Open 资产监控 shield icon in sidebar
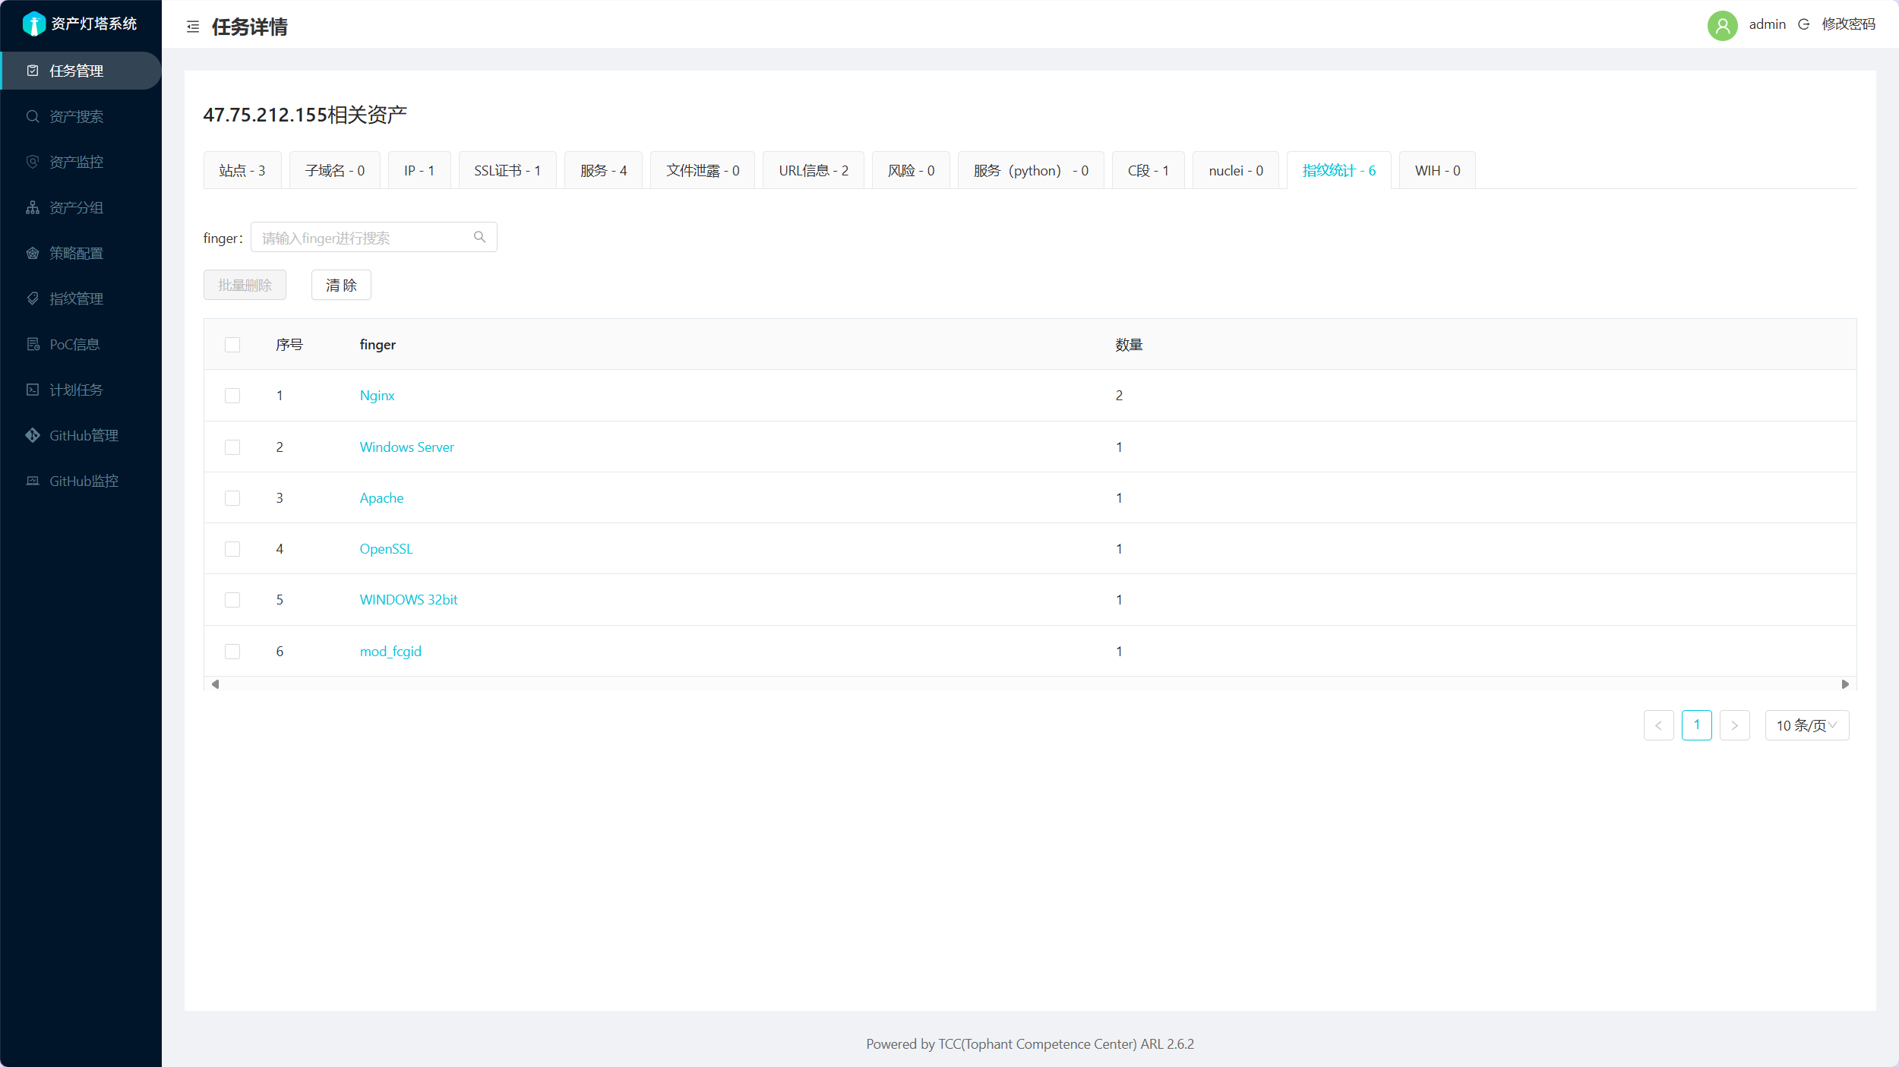The height and width of the screenshot is (1067, 1899). (x=33, y=162)
